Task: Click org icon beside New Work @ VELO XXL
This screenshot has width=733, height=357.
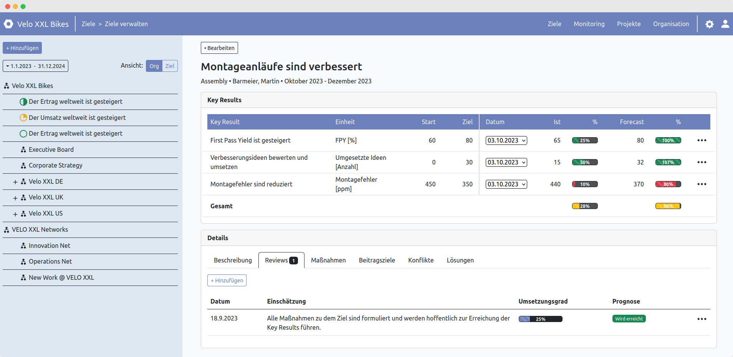Action: (x=23, y=277)
